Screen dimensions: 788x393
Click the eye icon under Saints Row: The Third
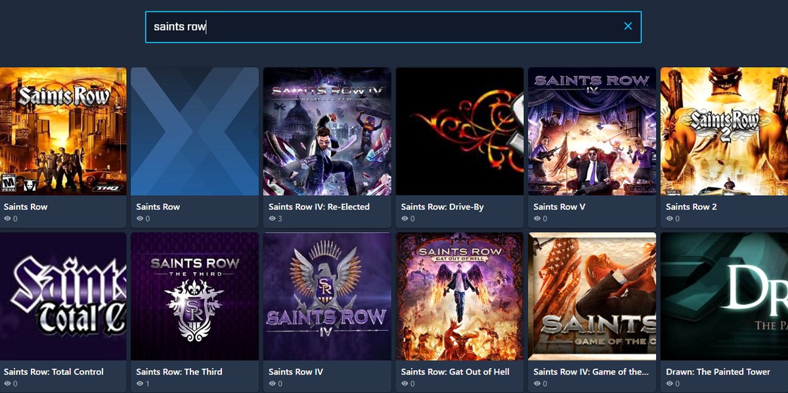tap(139, 384)
